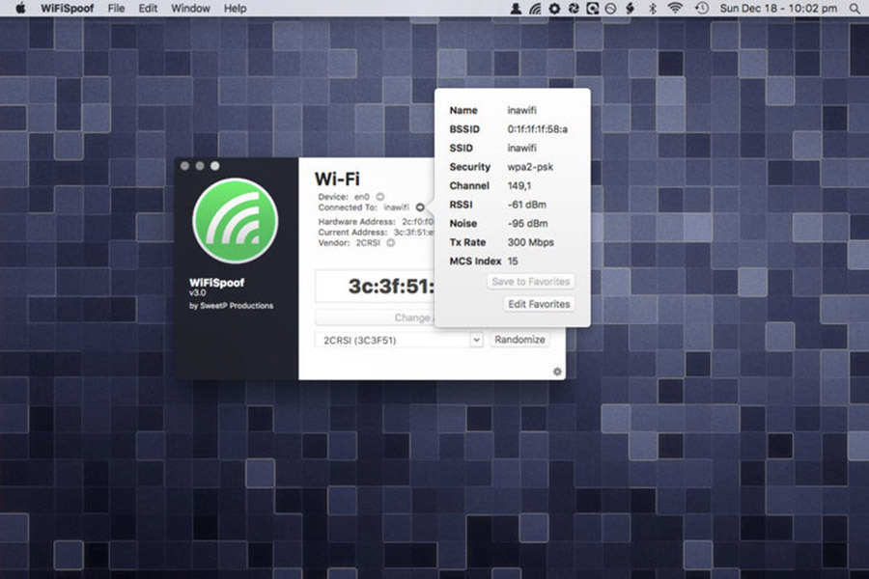
Task: Click the MCS Index value 15
Action: (513, 261)
